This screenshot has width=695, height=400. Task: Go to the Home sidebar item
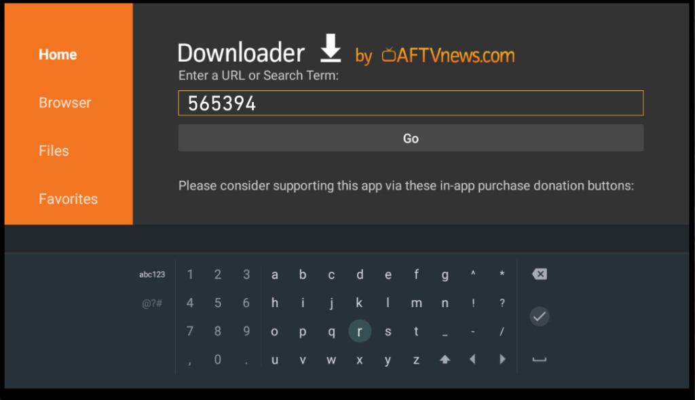58,54
